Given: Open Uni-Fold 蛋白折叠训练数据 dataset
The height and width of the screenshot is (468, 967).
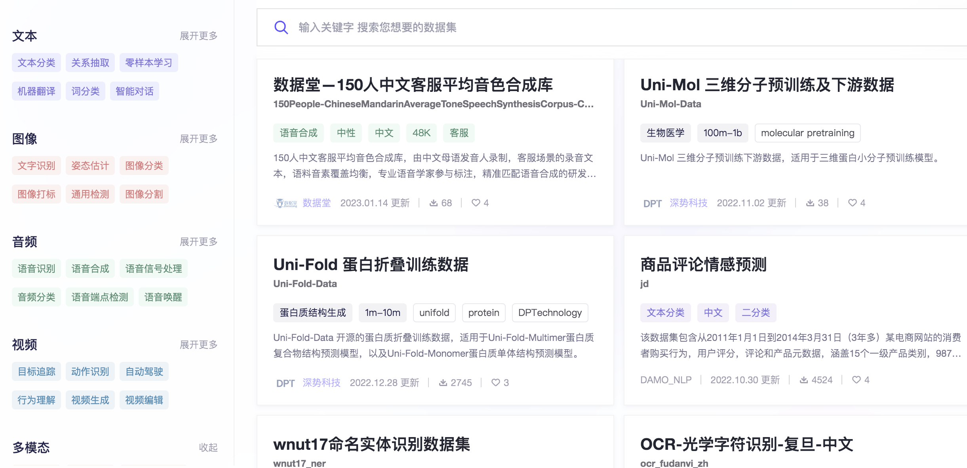Looking at the screenshot, I should [371, 264].
